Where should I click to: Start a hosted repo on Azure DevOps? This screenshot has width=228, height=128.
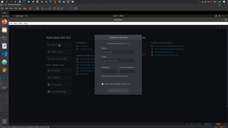tap(59, 92)
